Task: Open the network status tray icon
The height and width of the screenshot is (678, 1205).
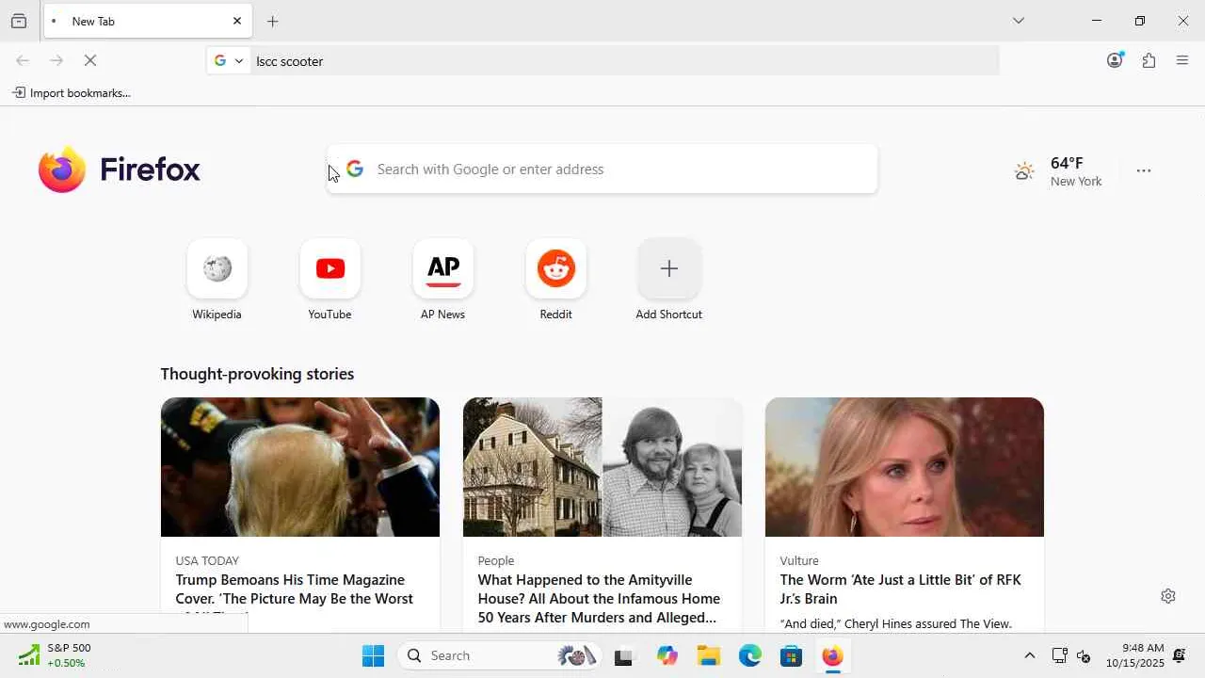Action: pos(1059,655)
